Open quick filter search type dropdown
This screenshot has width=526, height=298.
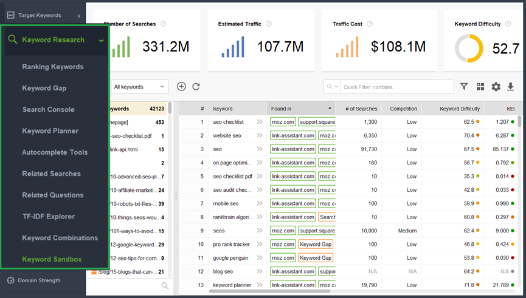coord(332,87)
